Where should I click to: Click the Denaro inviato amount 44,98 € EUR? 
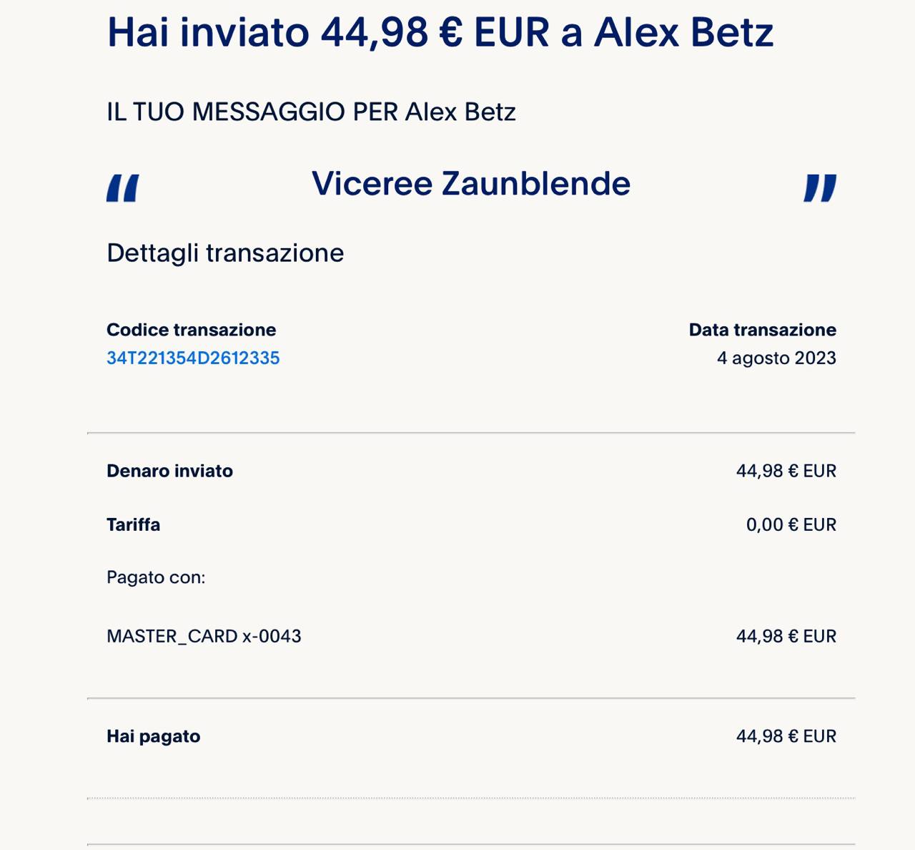tap(786, 471)
